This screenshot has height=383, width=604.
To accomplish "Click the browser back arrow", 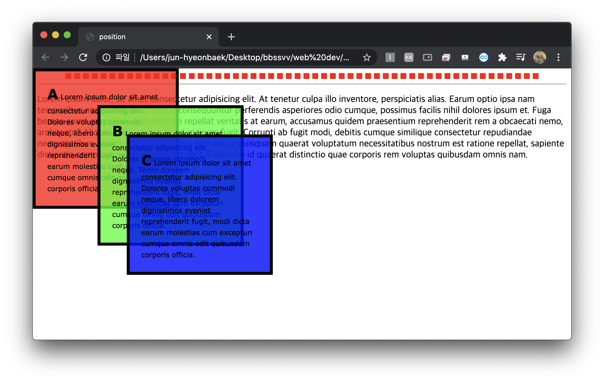I will [x=46, y=57].
